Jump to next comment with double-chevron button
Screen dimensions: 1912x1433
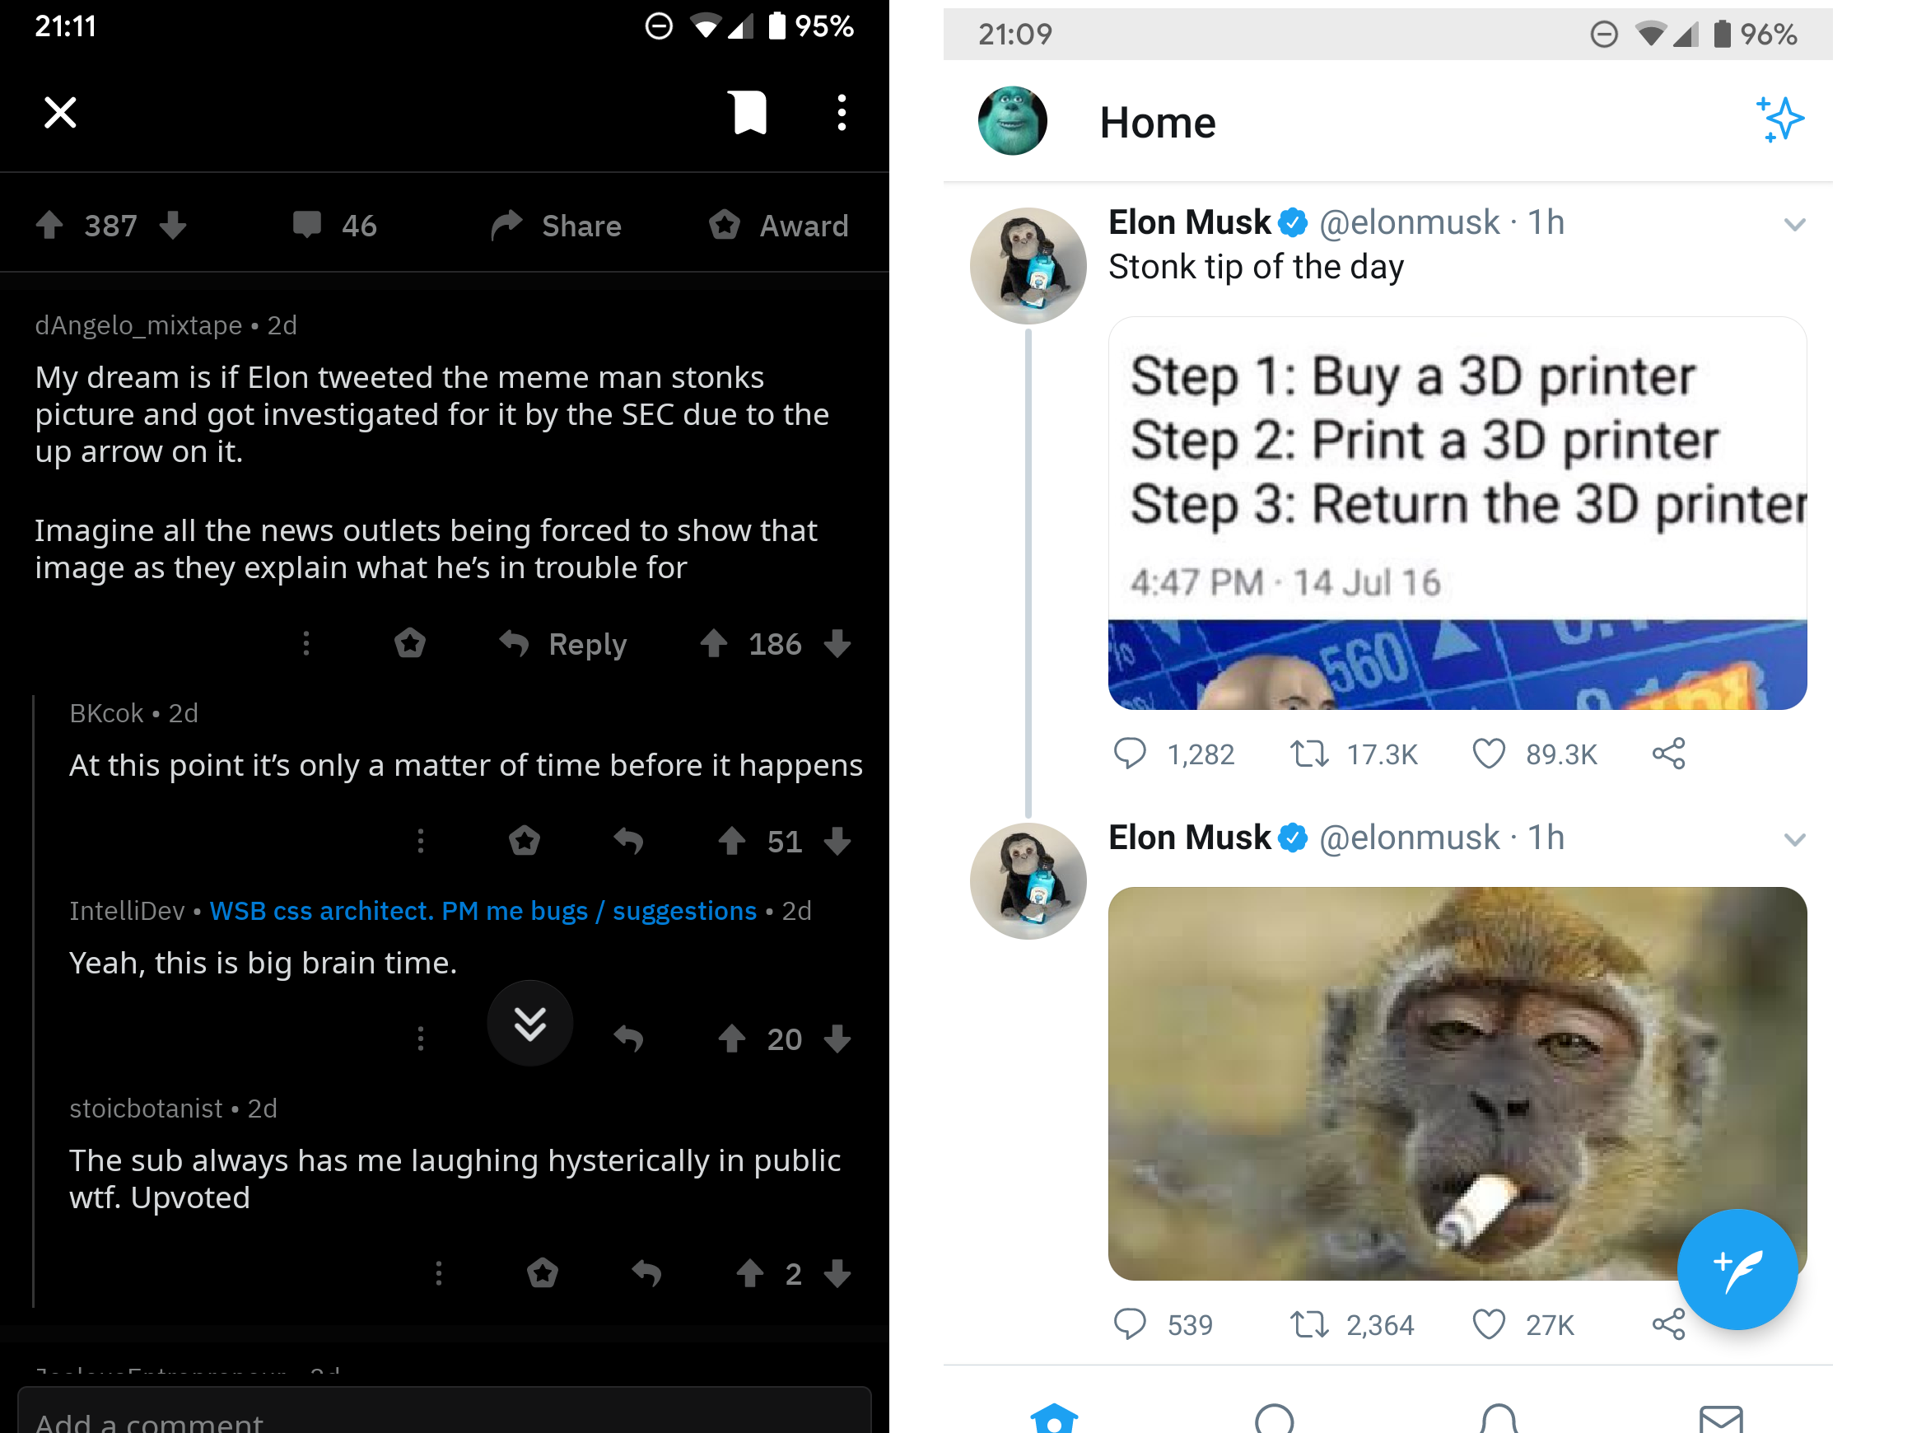[529, 1024]
